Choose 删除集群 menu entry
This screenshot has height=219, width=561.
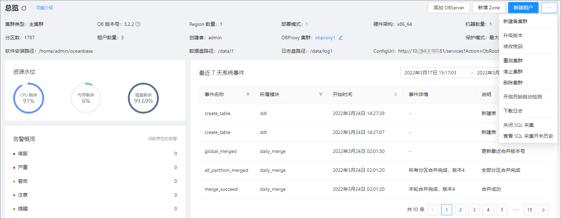tap(528, 83)
